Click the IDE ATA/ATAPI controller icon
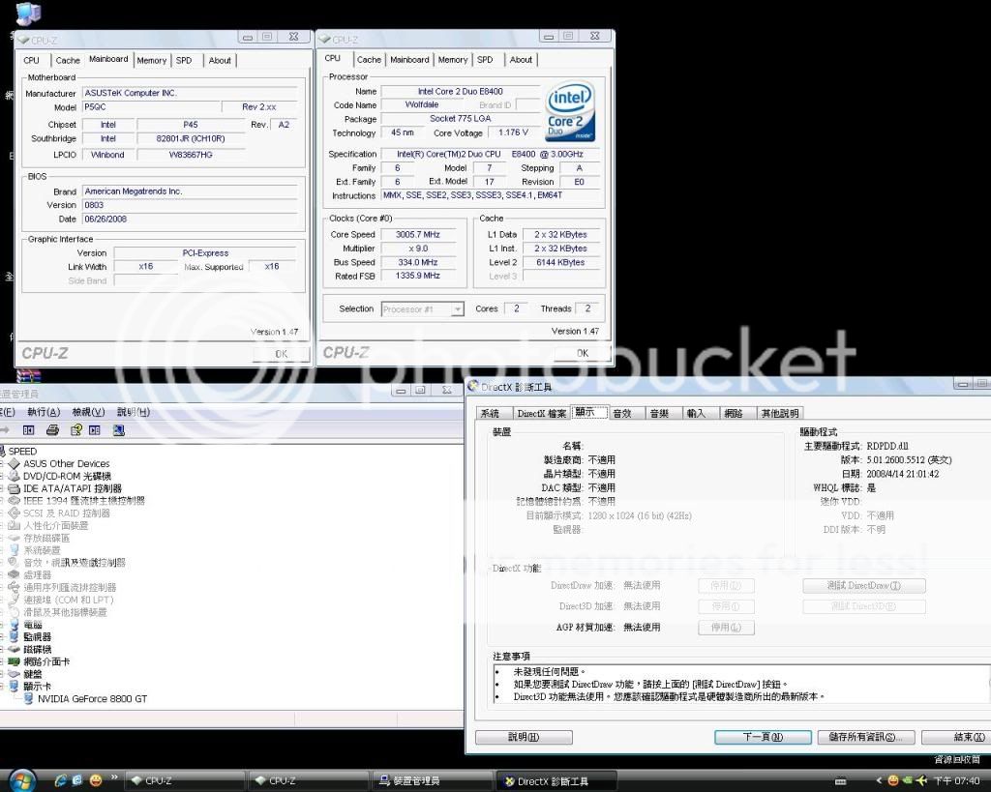991x792 pixels. click(x=14, y=488)
